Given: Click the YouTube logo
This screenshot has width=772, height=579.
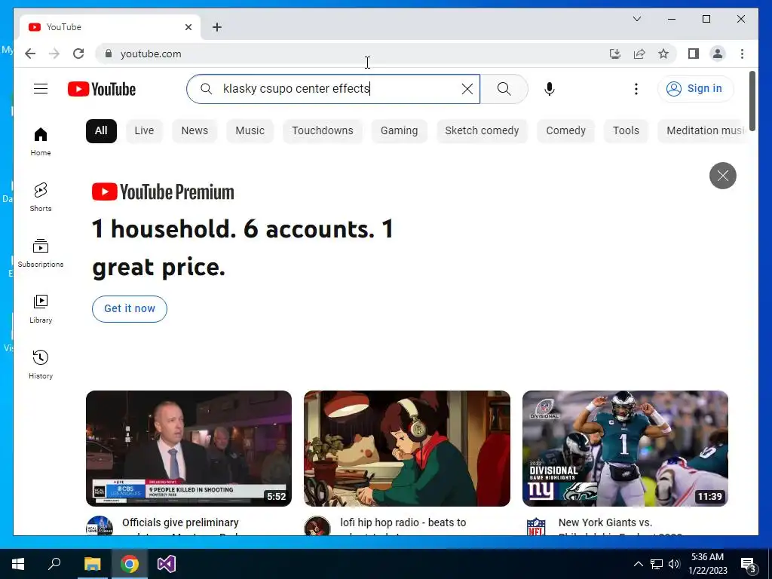Looking at the screenshot, I should point(102,89).
